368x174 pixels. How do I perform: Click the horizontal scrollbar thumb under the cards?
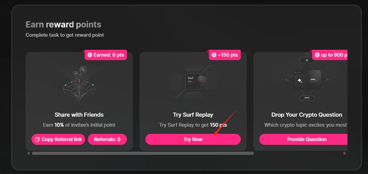click(143, 153)
